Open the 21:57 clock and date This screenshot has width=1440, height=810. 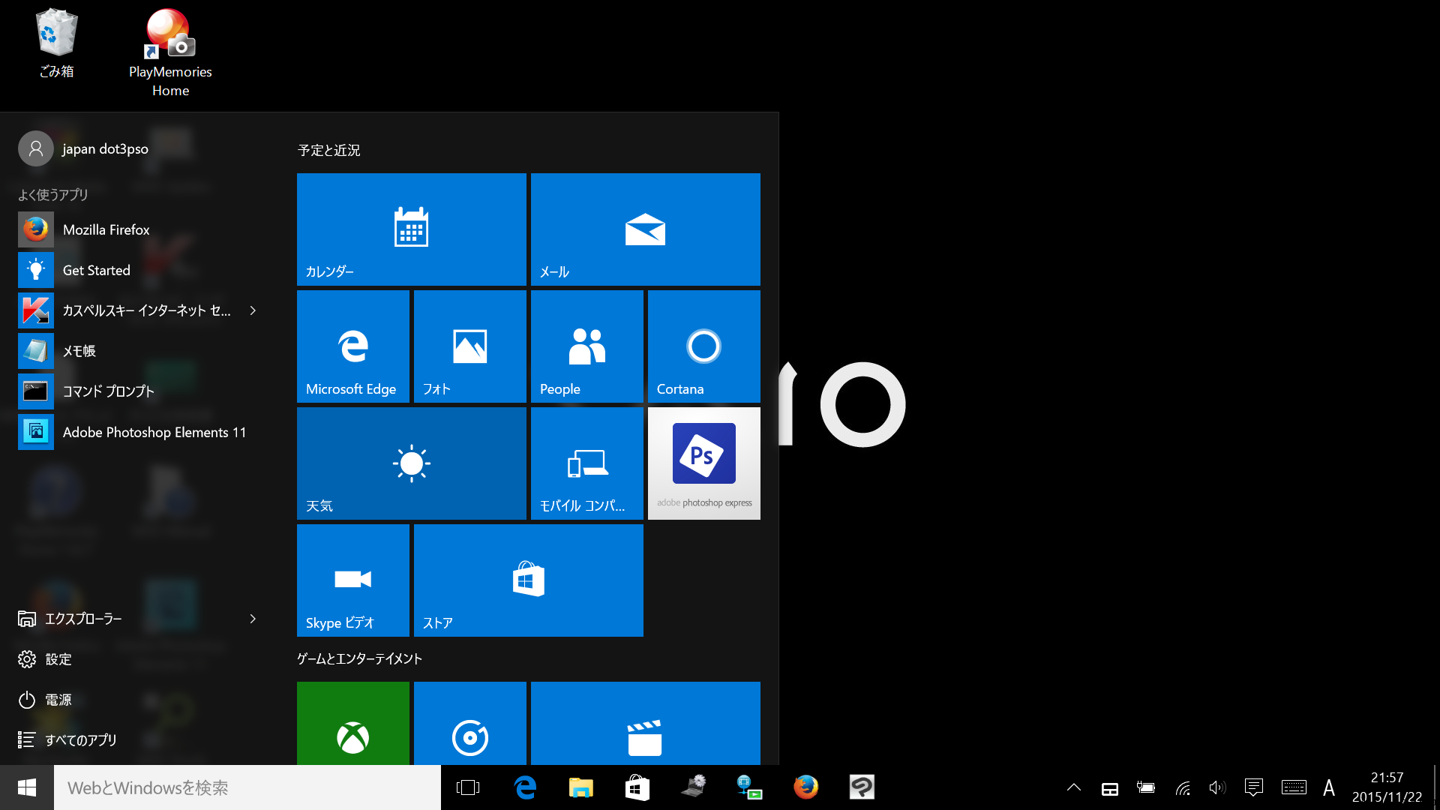pos(1387,787)
